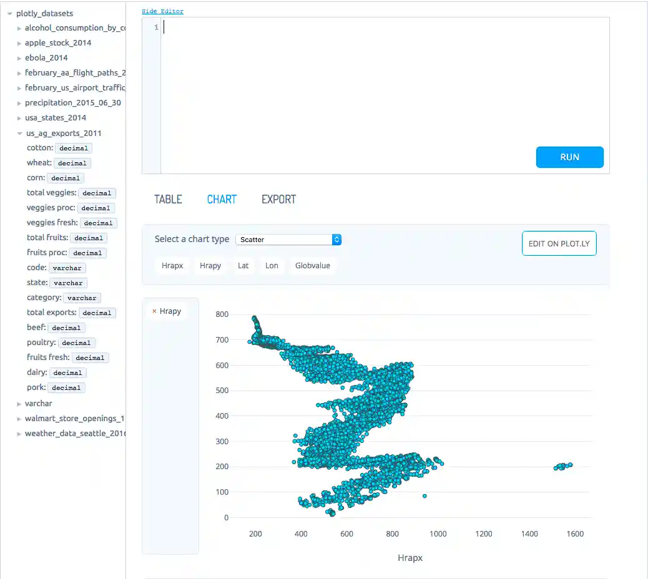648x579 pixels.
Task: Select the CHART tab
Action: [x=222, y=199]
